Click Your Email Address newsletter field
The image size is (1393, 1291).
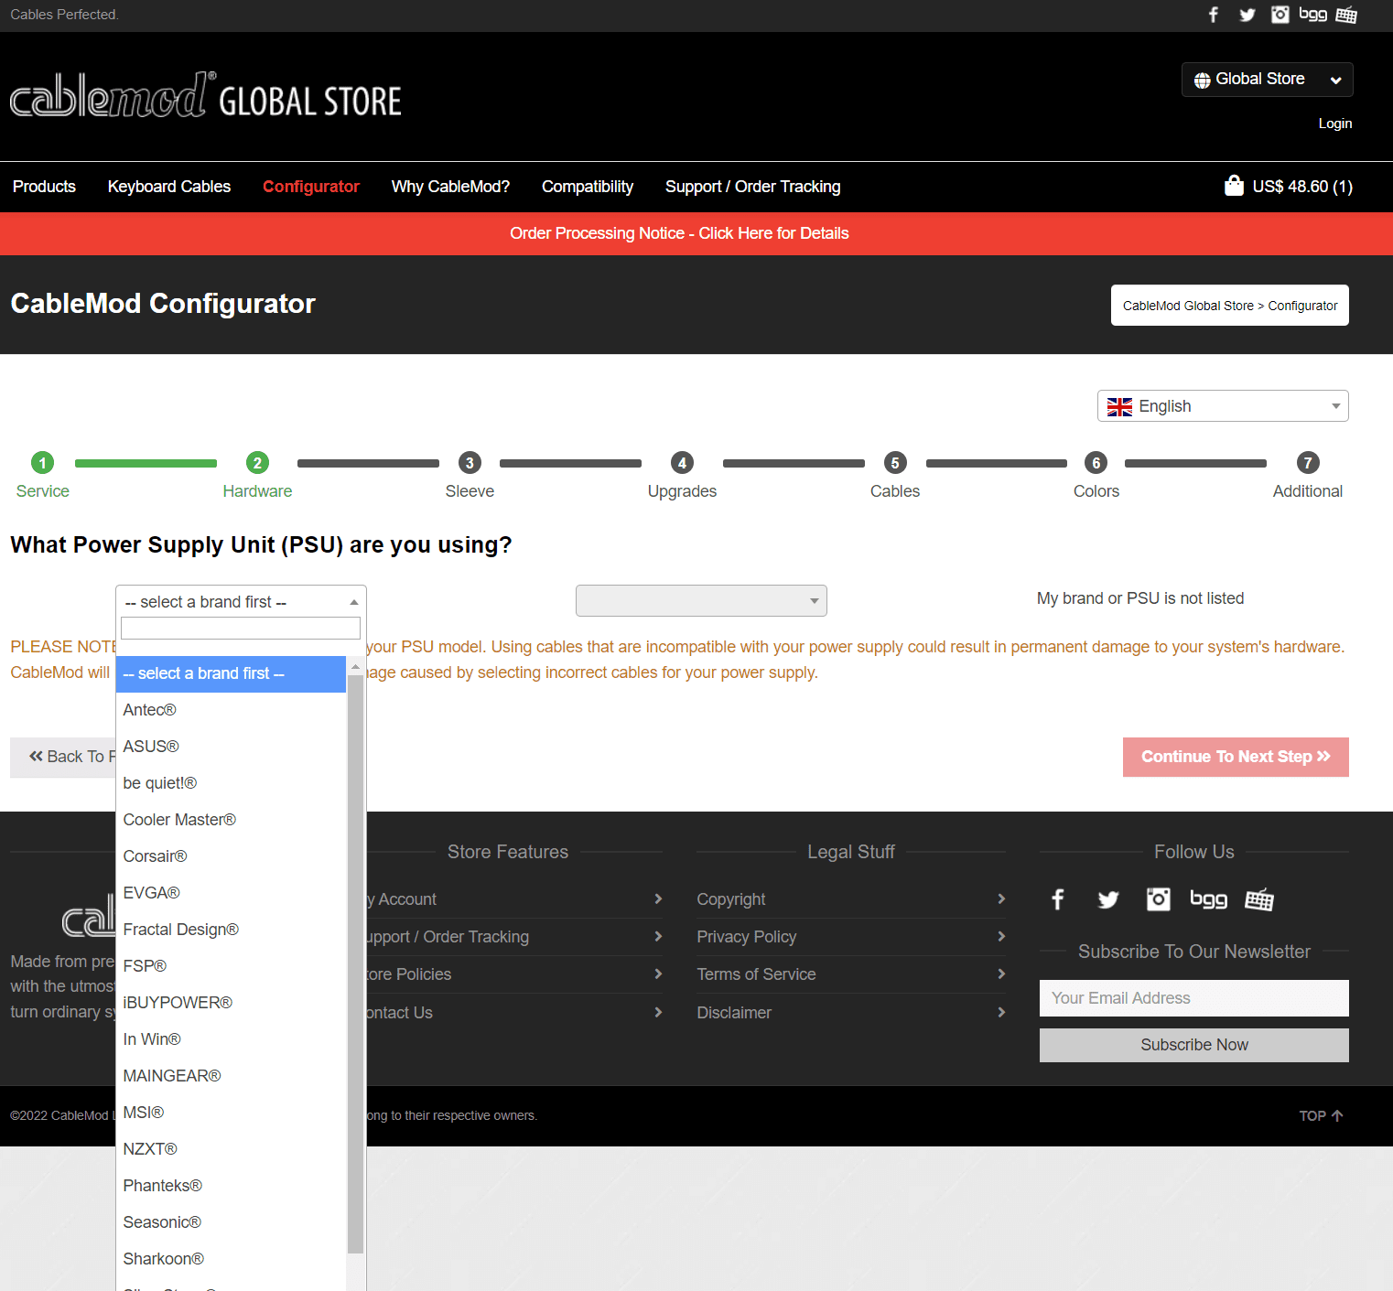[1194, 998]
